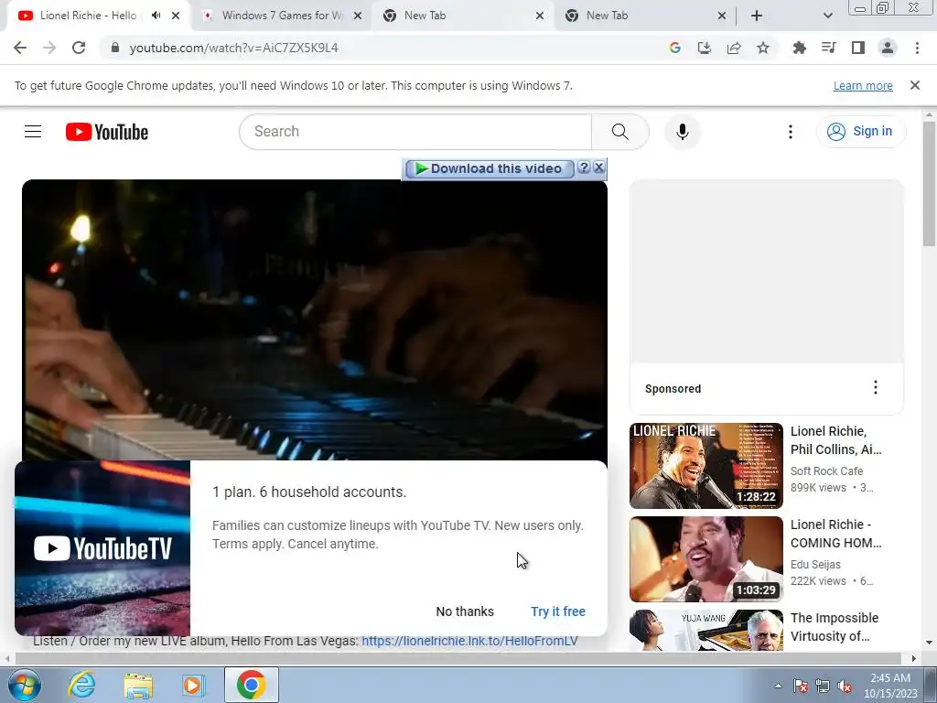Image resolution: width=937 pixels, height=703 pixels.
Task: Sign in to YouTube
Action: coord(860,132)
